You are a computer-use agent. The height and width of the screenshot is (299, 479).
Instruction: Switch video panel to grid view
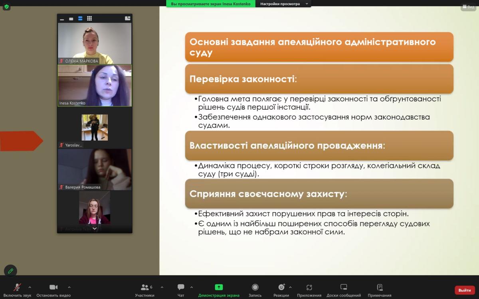89,18
